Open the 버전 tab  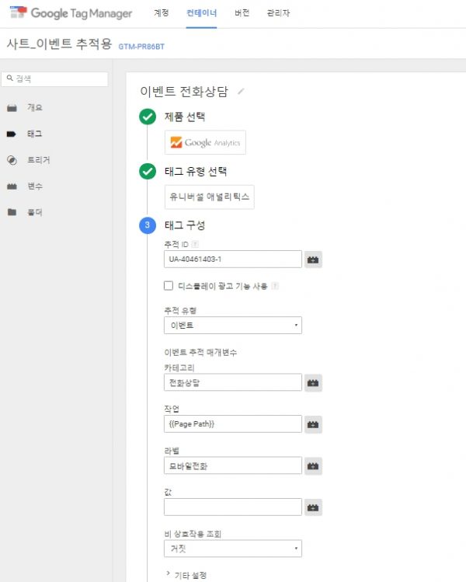click(242, 13)
